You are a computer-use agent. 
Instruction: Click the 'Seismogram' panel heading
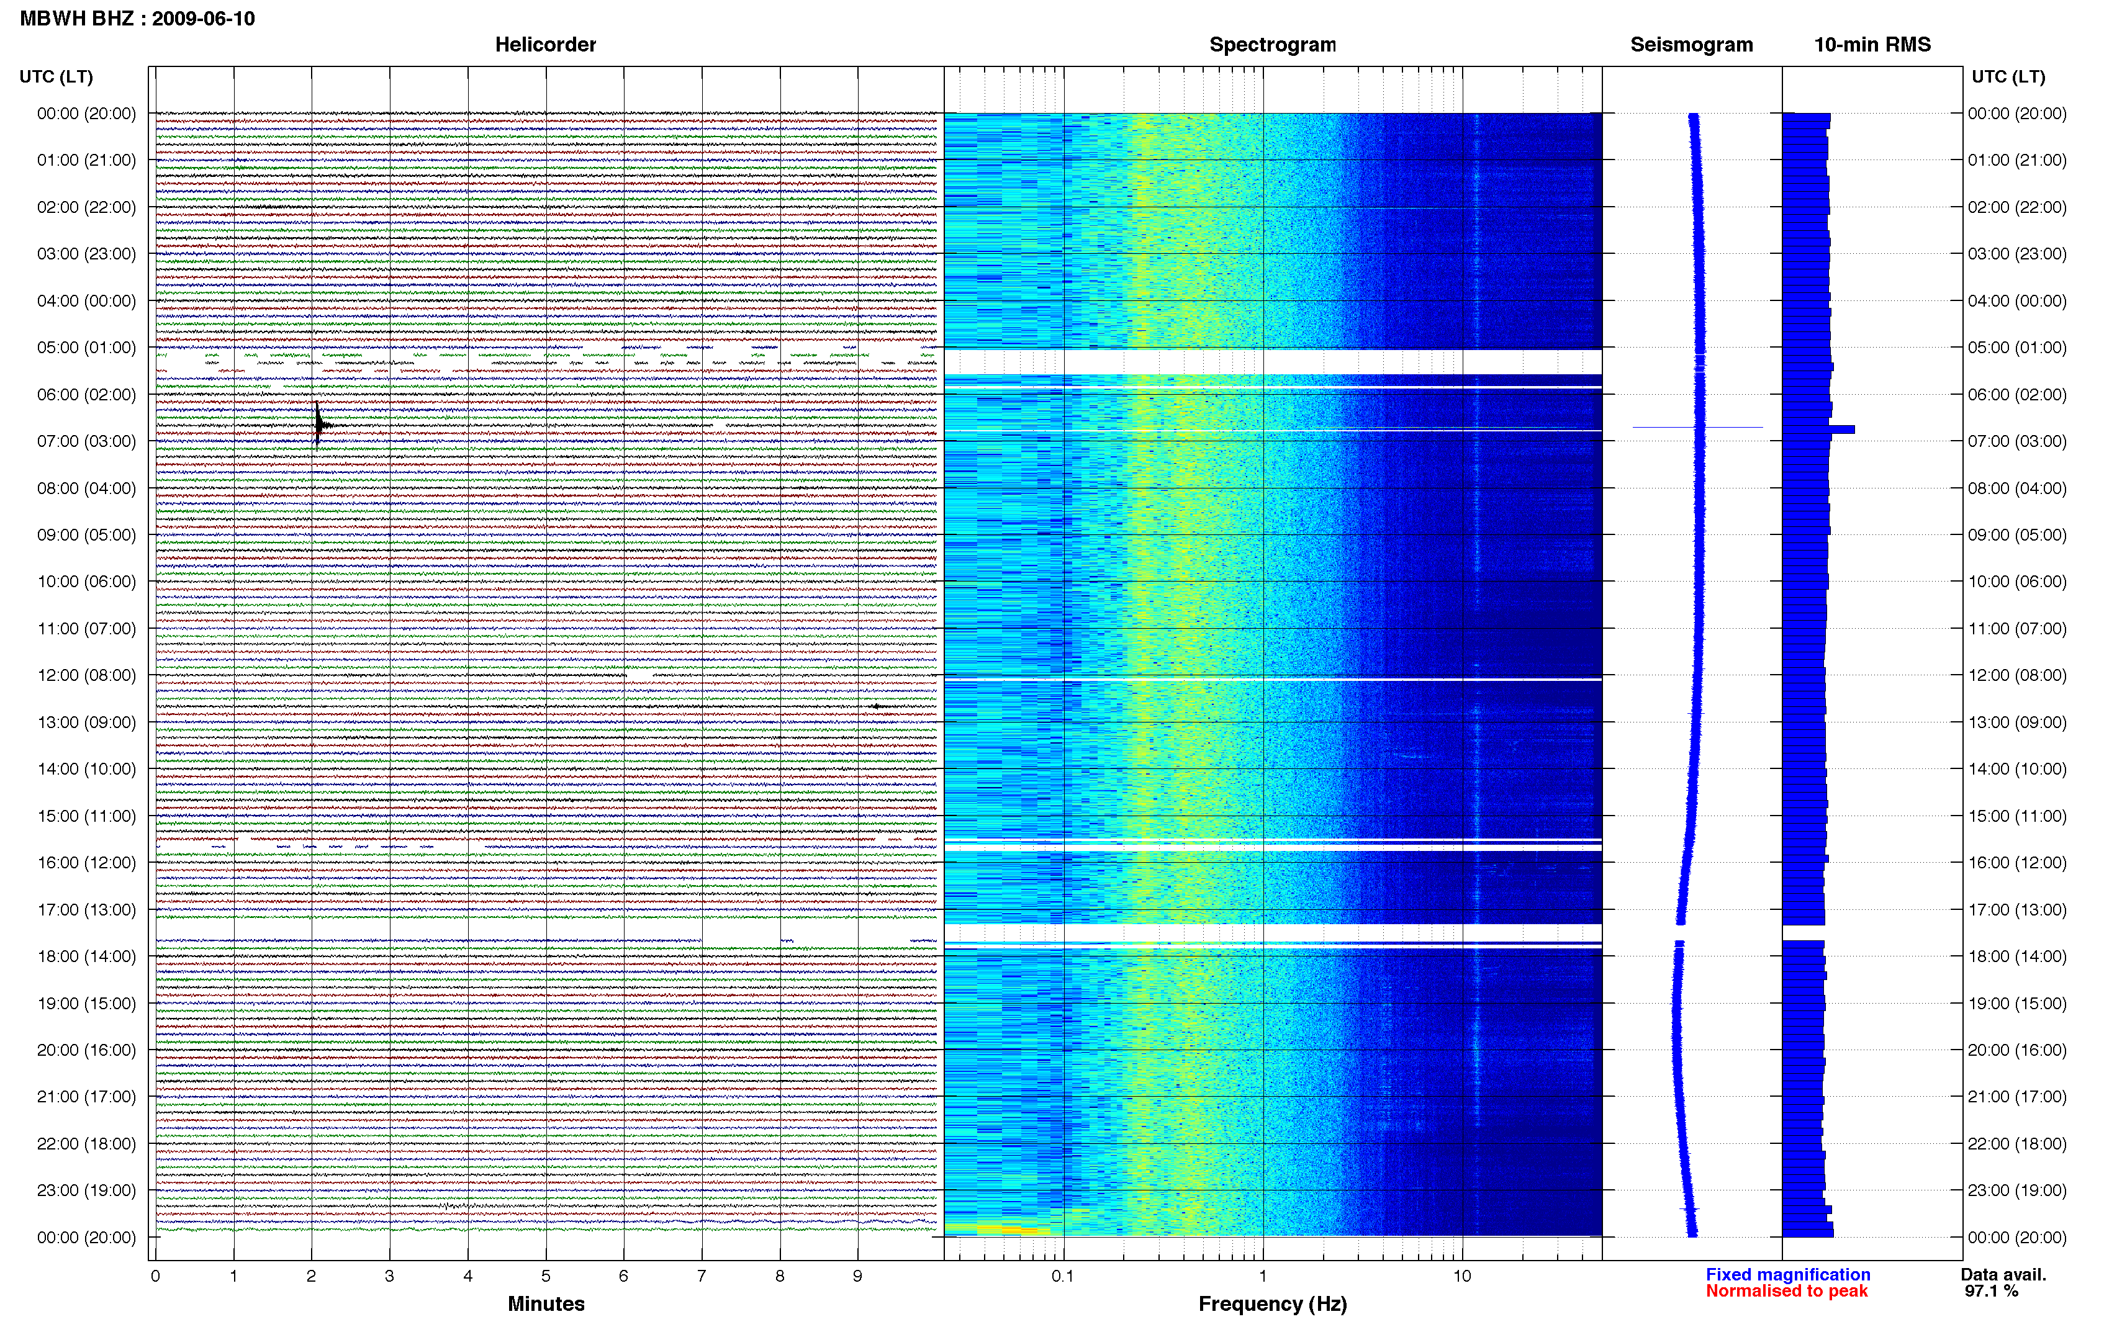[x=1691, y=45]
